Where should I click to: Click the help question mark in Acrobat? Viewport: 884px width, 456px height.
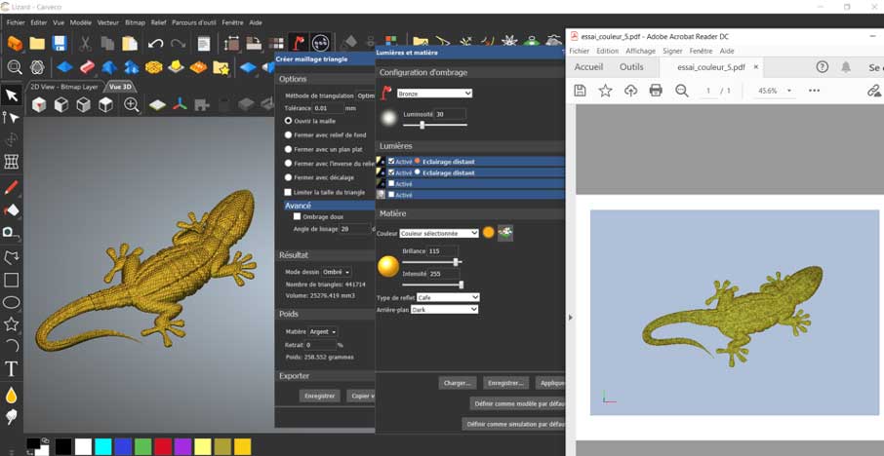coord(823,67)
